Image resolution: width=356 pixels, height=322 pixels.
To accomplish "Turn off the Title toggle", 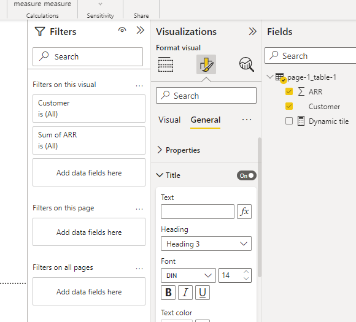I will [247, 175].
